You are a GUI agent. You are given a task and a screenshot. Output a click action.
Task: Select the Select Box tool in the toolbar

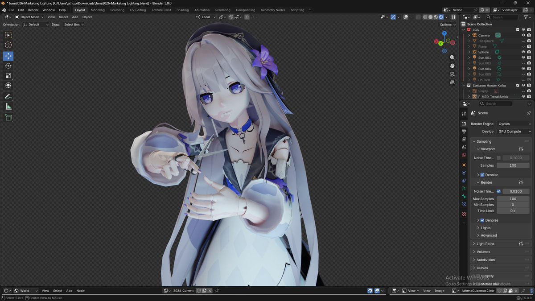pos(8,35)
